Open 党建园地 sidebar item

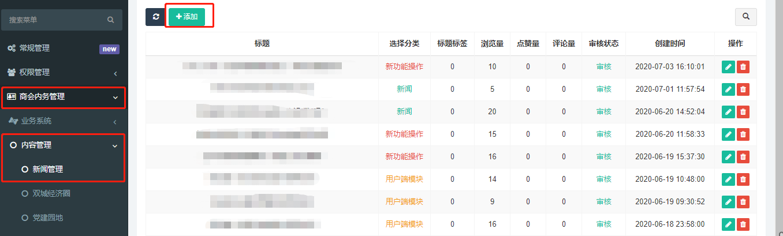pos(47,218)
